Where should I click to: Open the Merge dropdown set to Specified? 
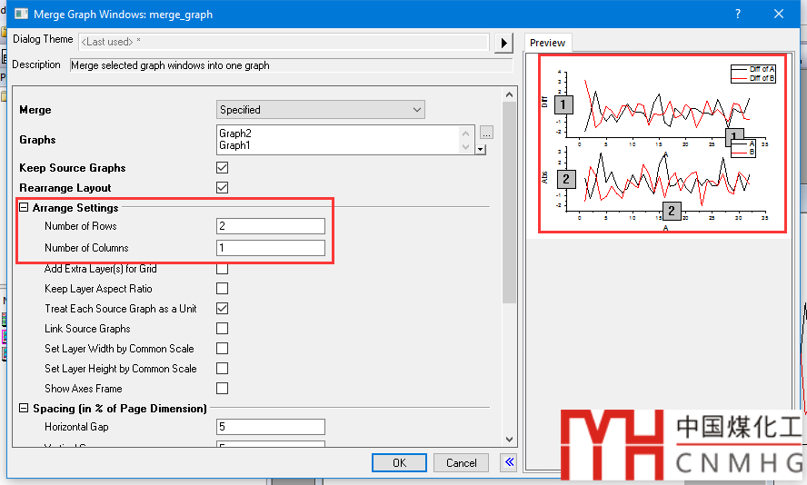[321, 110]
